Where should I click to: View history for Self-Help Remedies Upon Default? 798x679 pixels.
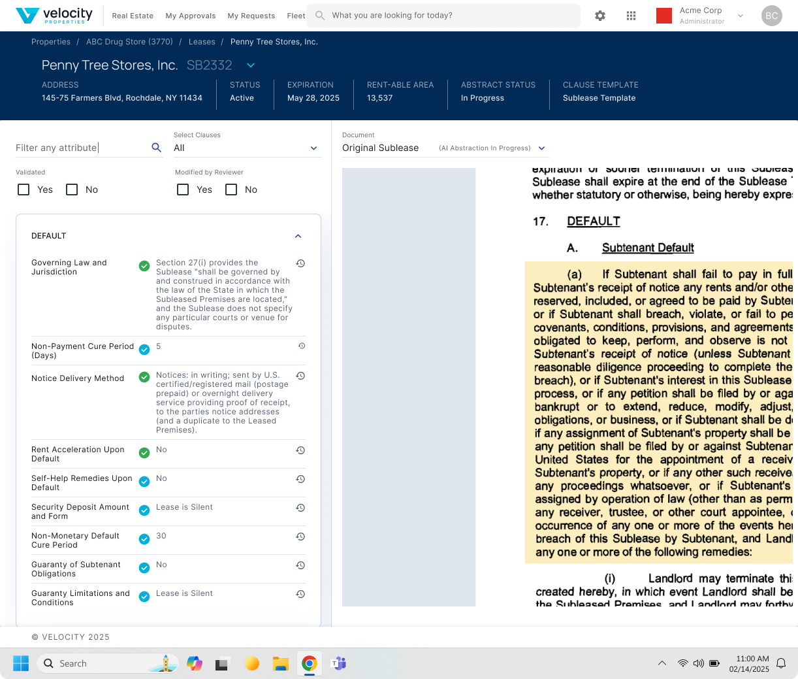pyautogui.click(x=300, y=479)
